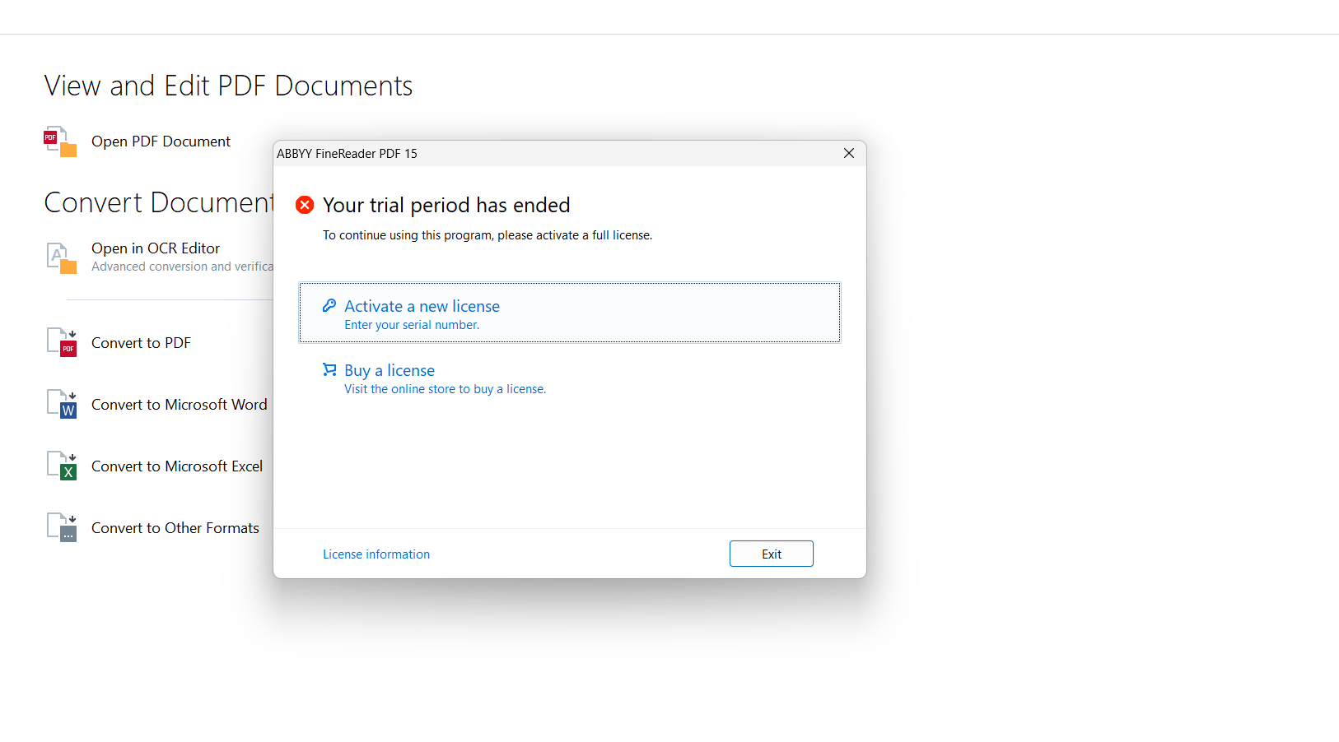Click the shopping cart icon beside Buy a license
The image size is (1339, 742).
click(x=329, y=369)
